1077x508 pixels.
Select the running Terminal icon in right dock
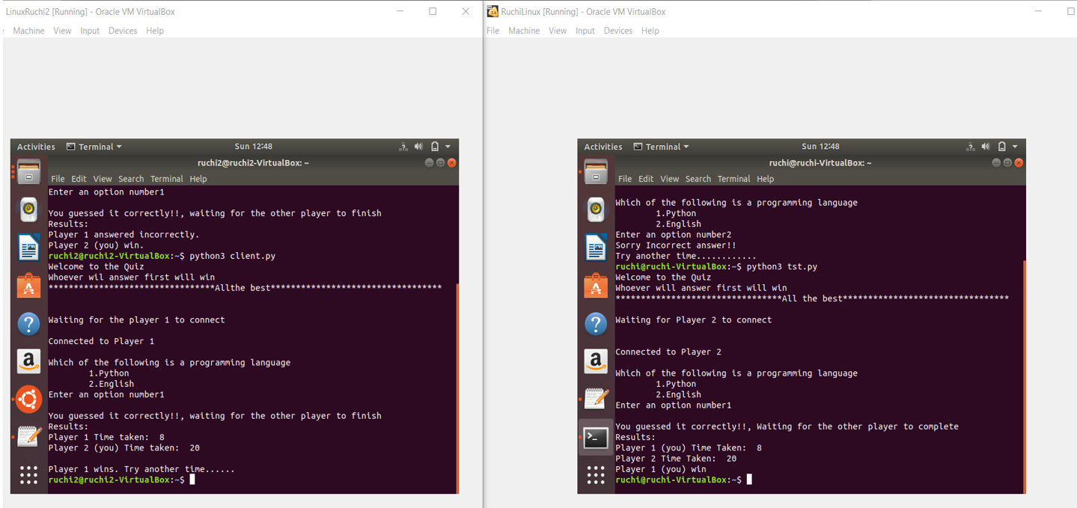coord(595,438)
